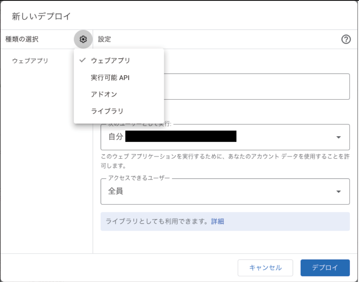Image resolution: width=359 pixels, height=282 pixels.
Task: Expand the アクセスできるユーザー dropdown showing 全員
Action: (x=225, y=192)
